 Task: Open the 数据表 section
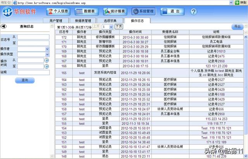pyautogui.click(x=87, y=11)
